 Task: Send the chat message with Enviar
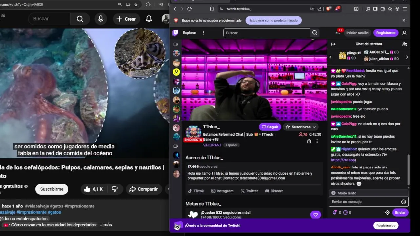400,213
